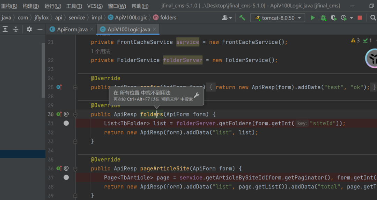Viewport: 377px width, 200px height.
Task: Open the 重构(R) menu
Action: click(x=9, y=6)
